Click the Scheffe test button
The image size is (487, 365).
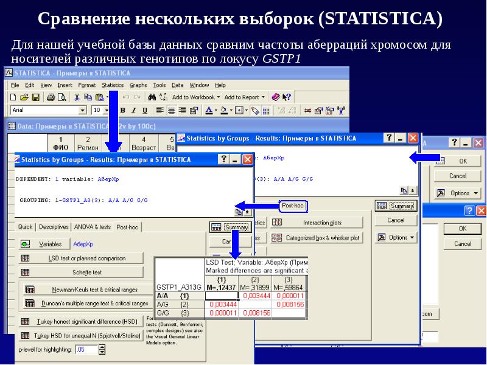(82, 273)
